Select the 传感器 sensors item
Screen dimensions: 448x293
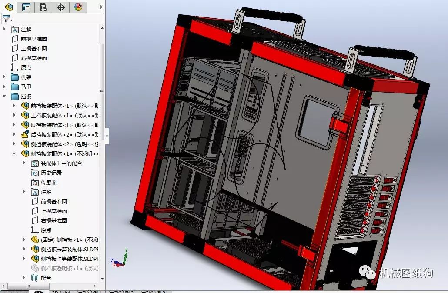(x=44, y=182)
